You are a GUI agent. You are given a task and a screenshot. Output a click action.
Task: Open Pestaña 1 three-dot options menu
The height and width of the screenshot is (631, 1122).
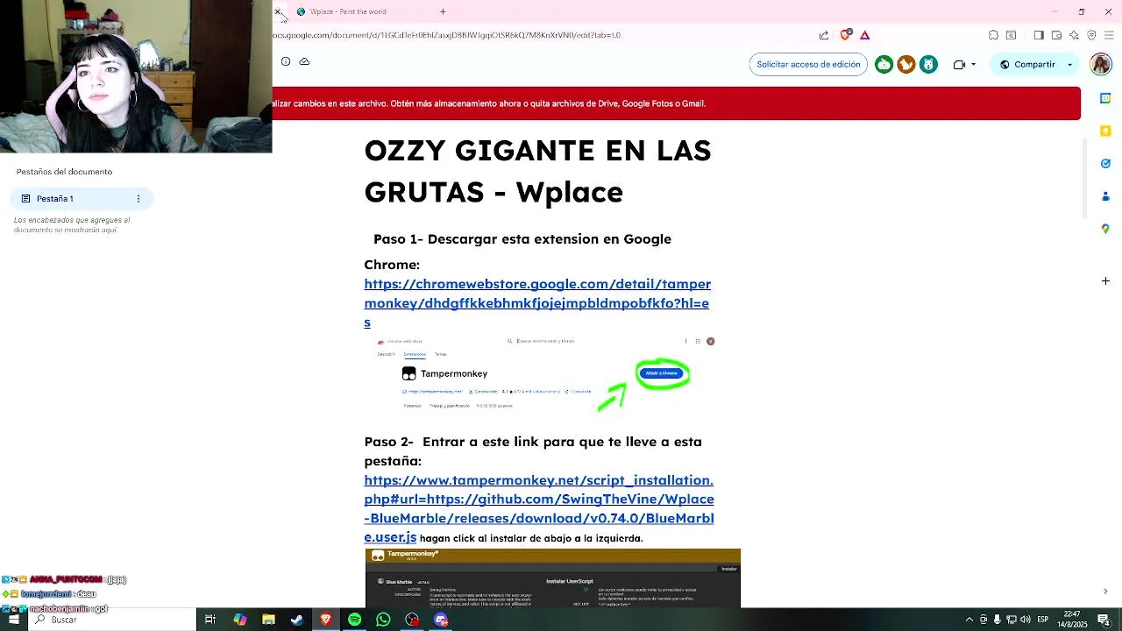138,199
